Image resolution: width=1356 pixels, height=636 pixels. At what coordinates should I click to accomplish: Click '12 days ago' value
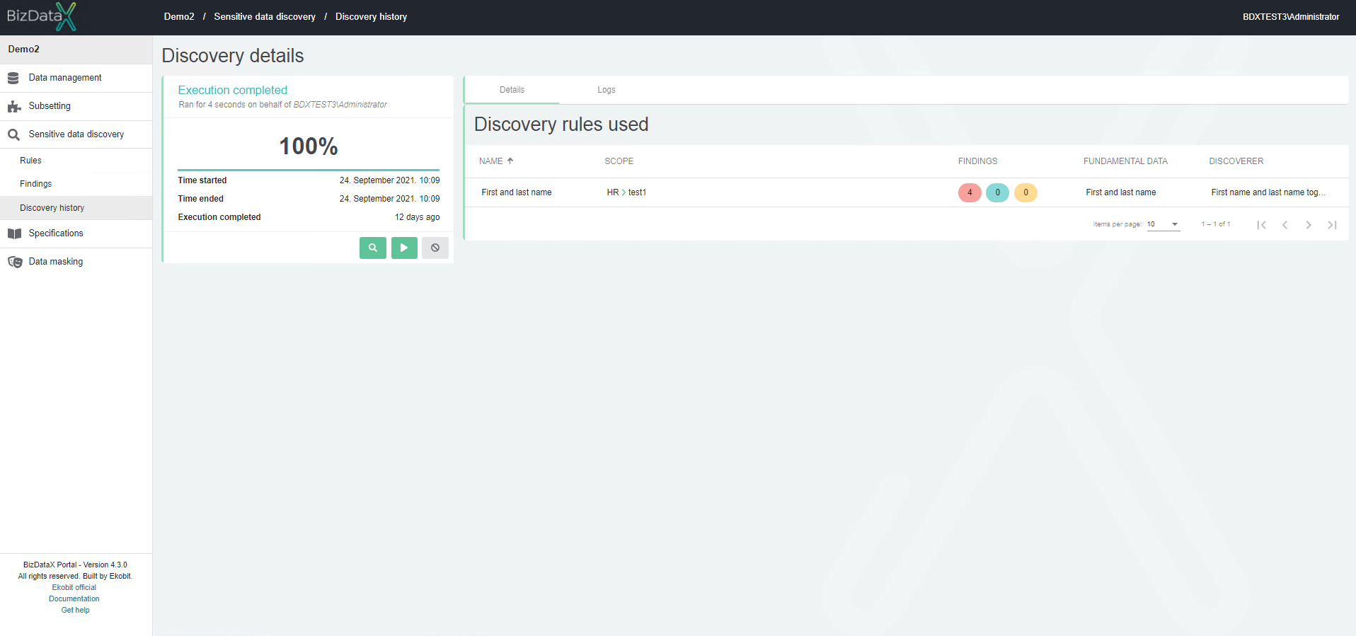[x=417, y=217]
